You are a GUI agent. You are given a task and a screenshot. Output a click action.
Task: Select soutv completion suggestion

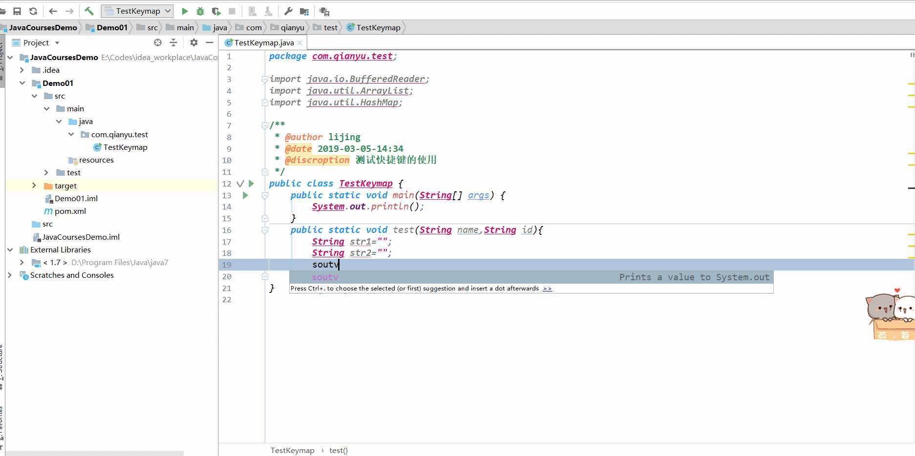point(531,277)
